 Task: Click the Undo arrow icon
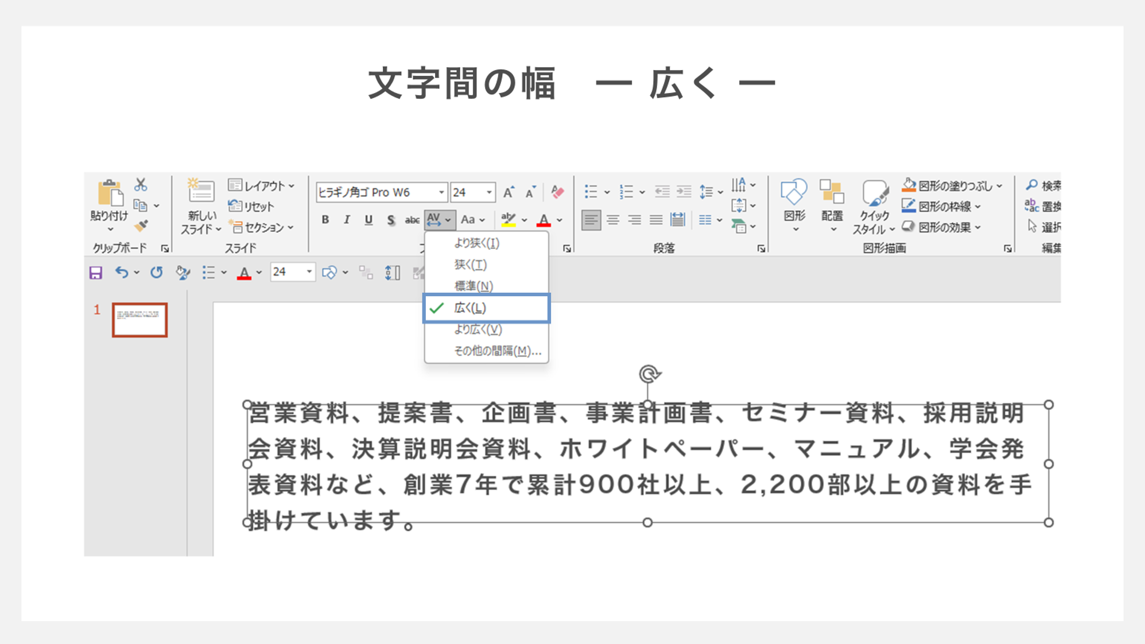[122, 273]
